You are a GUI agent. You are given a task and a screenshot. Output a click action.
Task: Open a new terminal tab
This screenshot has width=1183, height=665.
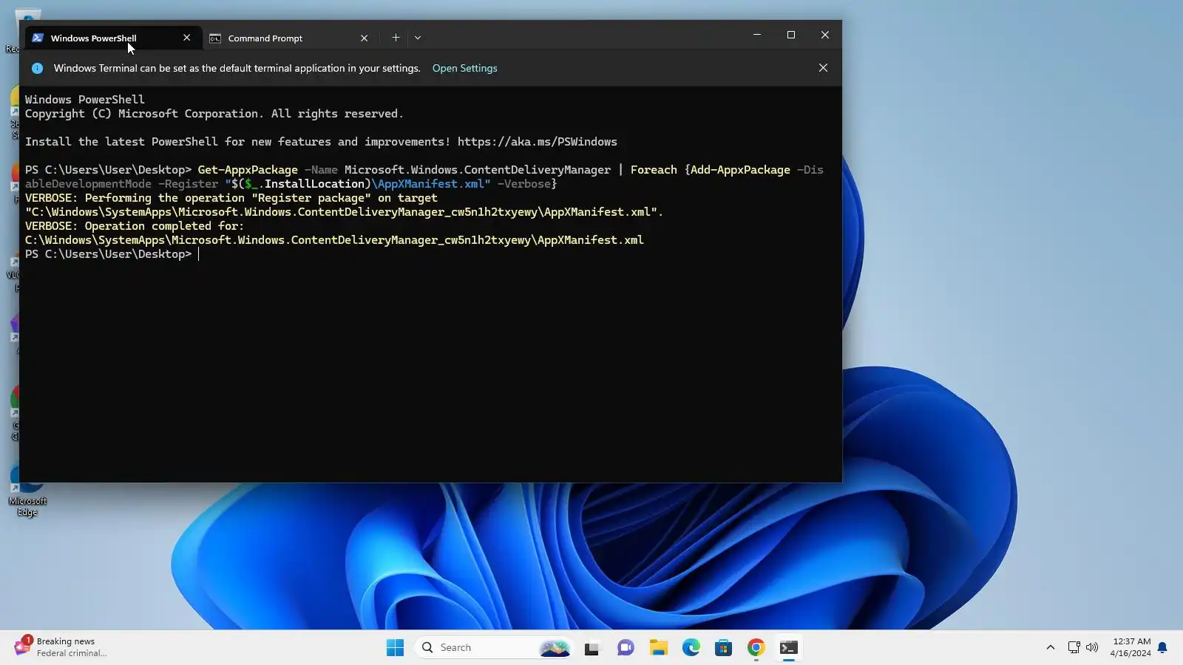pos(396,38)
